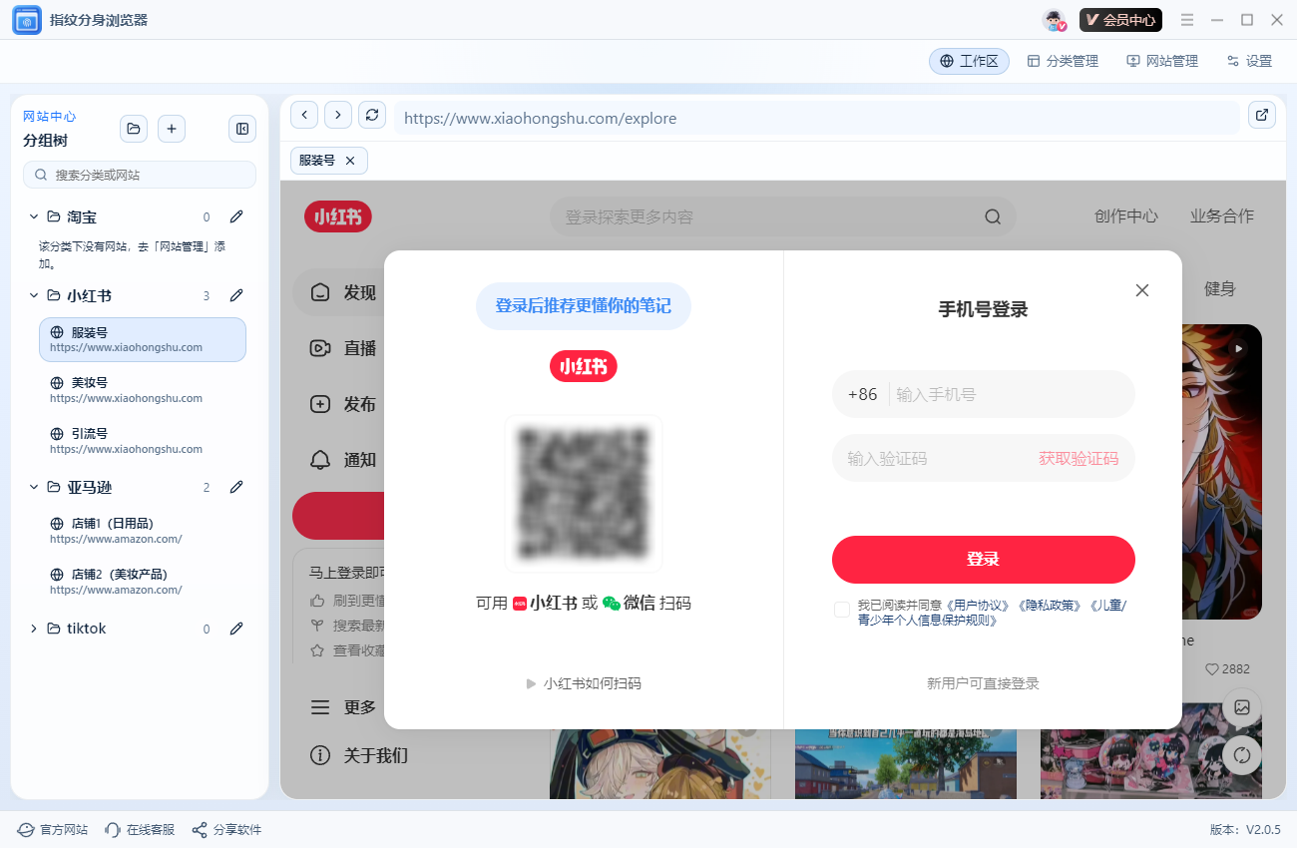The height and width of the screenshot is (848, 1297).
Task: Open 关于我们 in page sidebar
Action: 359,755
